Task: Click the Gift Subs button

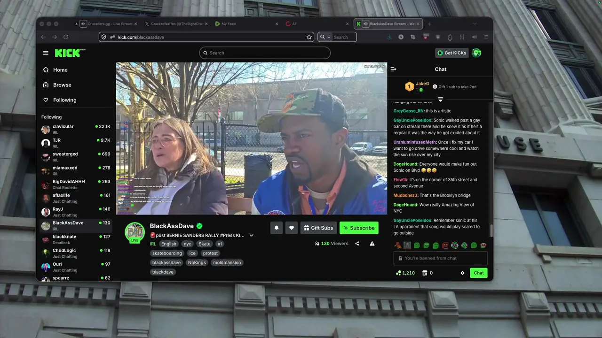Action: tap(318, 228)
